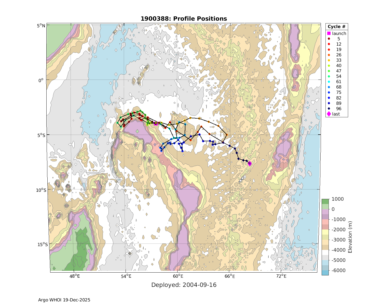The image size is (382, 306).
Task: Click the "Argo WHOI 19-Dec-2025" footer text
Action: pos(64,300)
